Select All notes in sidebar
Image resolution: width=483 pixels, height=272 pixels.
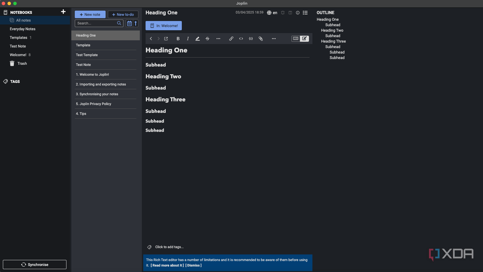35,20
